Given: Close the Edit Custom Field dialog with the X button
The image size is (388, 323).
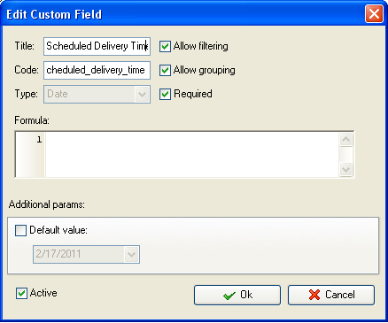Looking at the screenshot, I should (374, 14).
